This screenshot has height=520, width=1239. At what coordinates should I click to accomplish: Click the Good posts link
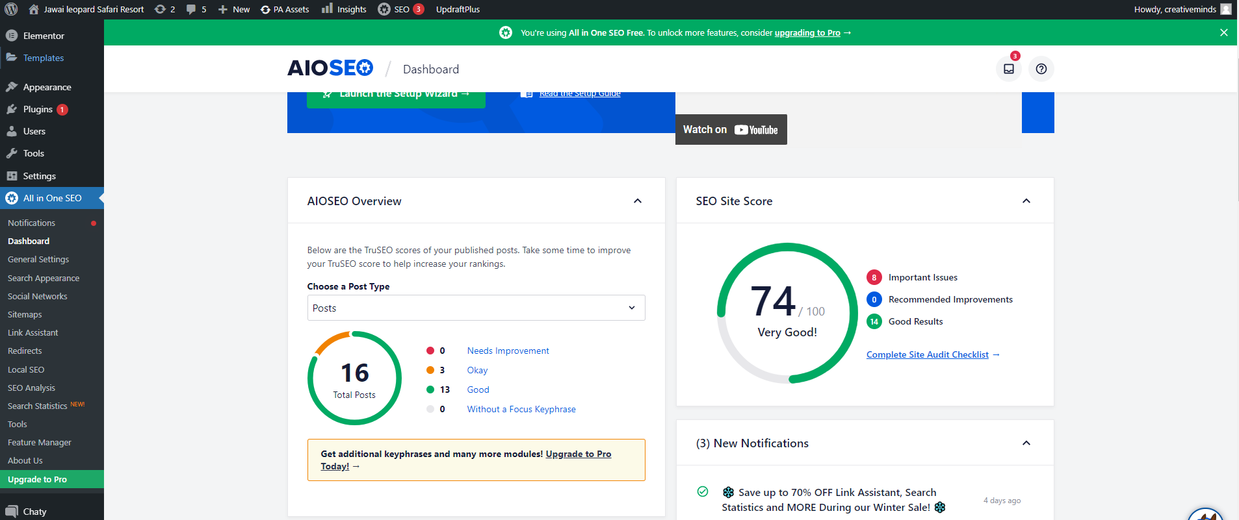(x=478, y=390)
